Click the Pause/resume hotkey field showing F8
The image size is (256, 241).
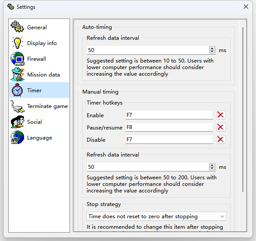click(x=169, y=127)
